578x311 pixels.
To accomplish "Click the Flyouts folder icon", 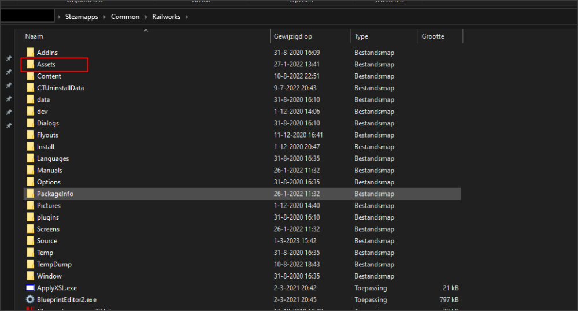I will coord(30,135).
